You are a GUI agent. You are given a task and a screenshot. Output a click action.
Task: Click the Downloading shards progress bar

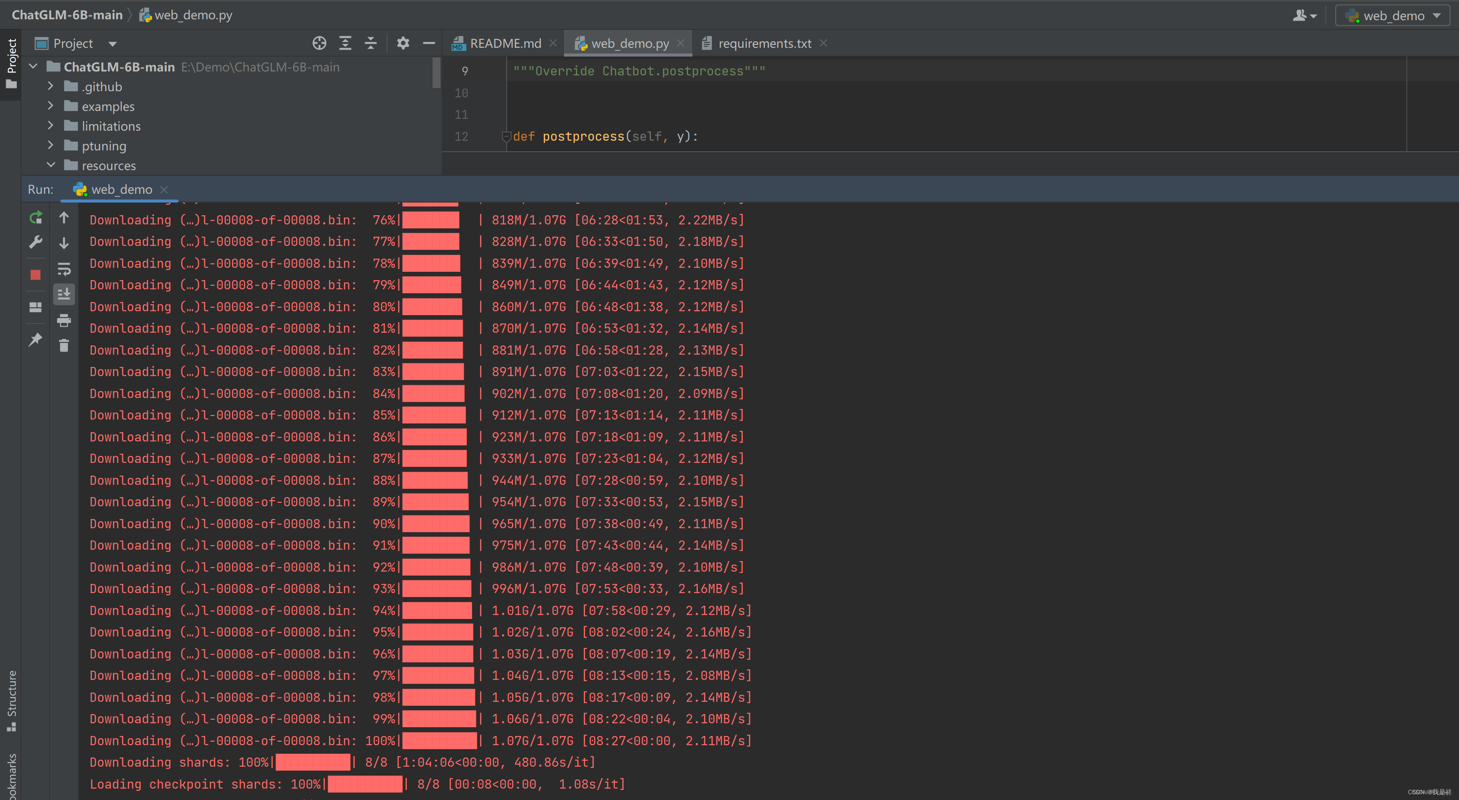pyautogui.click(x=312, y=762)
